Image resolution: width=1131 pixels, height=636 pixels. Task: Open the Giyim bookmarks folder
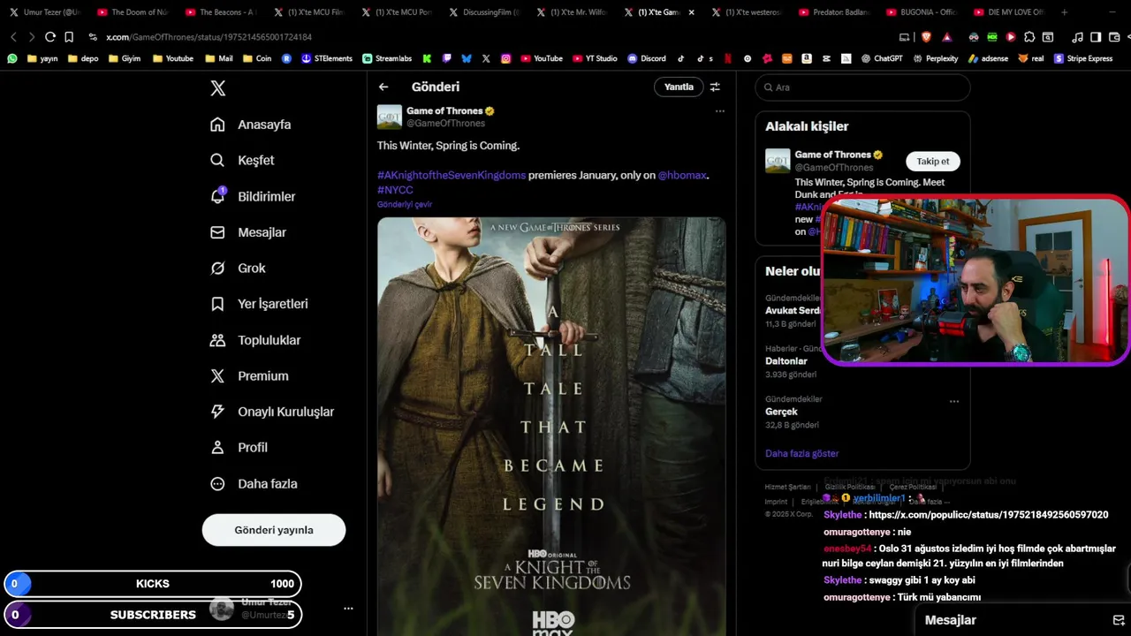(125, 58)
